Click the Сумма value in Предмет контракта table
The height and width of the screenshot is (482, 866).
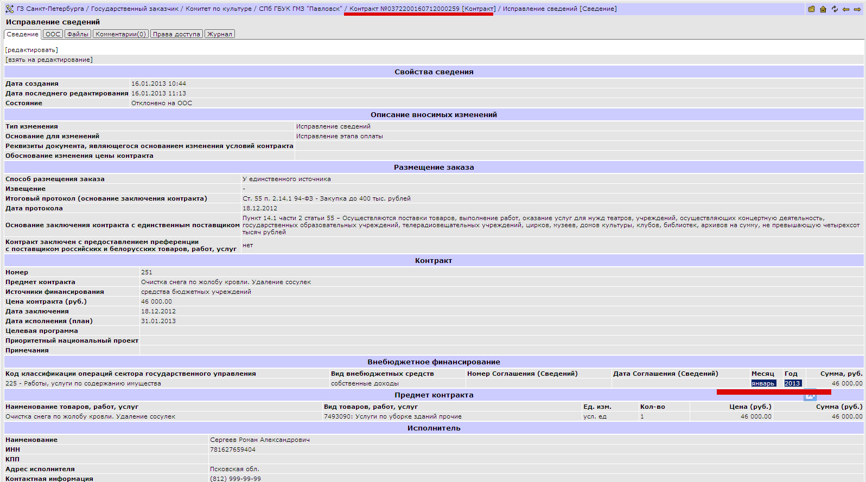coord(847,416)
